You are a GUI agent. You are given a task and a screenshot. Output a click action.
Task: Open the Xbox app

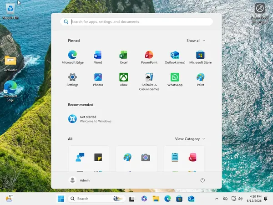pos(124,80)
